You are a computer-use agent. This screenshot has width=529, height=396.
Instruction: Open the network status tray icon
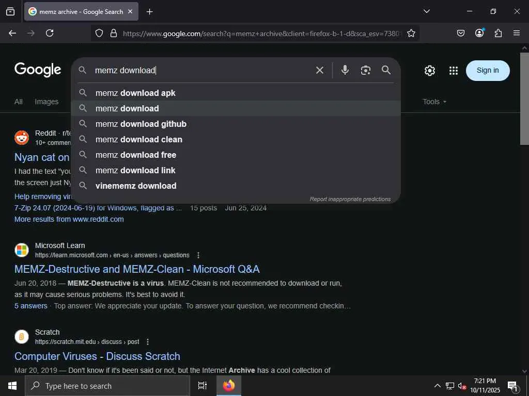(450, 386)
